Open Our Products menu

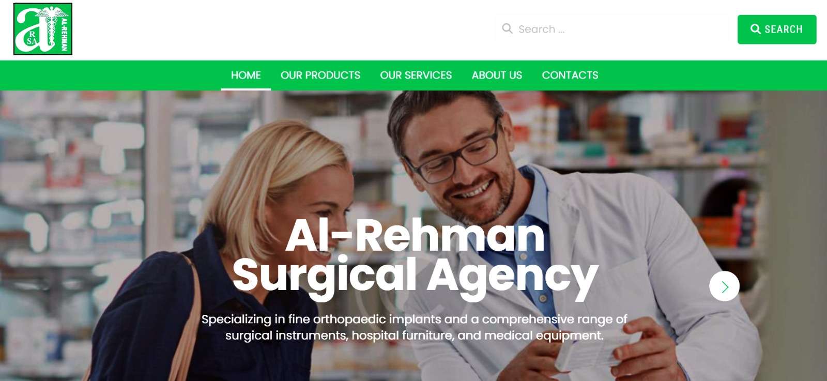point(320,75)
